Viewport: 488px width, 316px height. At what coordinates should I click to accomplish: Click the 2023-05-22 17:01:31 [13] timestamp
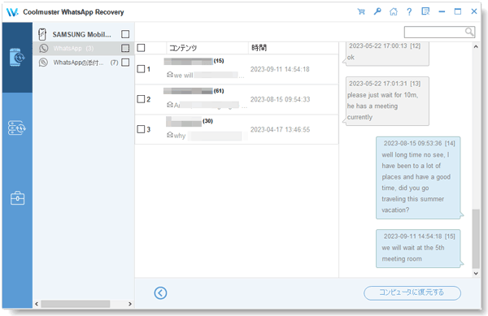tap(385, 84)
